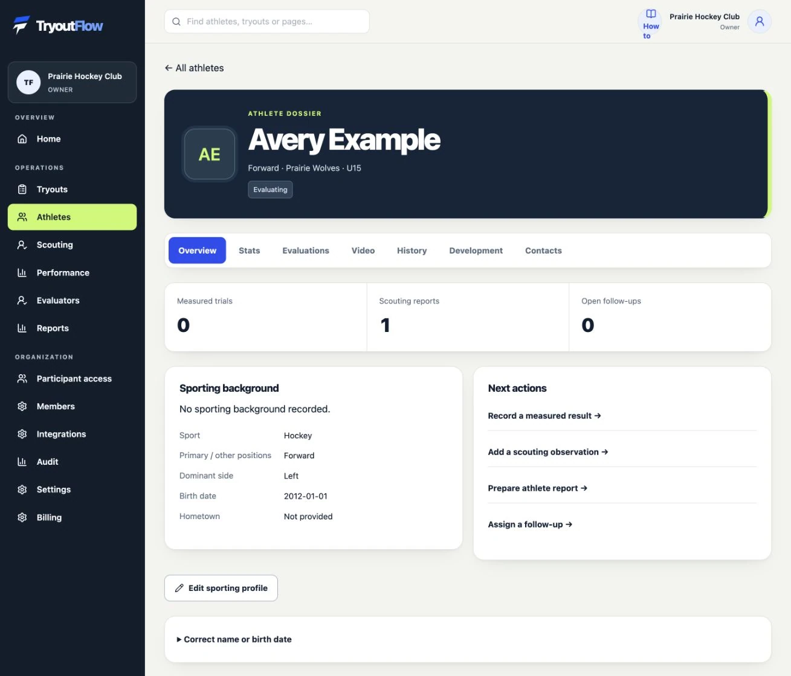Go back to All athletes
This screenshot has height=676, width=791.
coord(194,68)
